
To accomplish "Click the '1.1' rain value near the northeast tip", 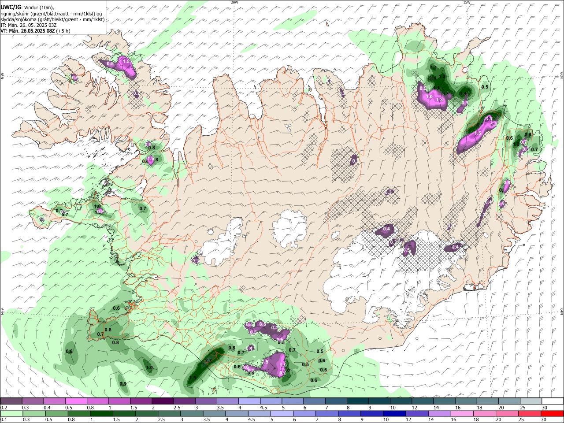I will pos(434,67).
